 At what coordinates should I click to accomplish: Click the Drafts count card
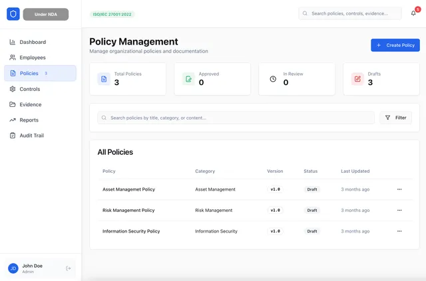[381, 79]
